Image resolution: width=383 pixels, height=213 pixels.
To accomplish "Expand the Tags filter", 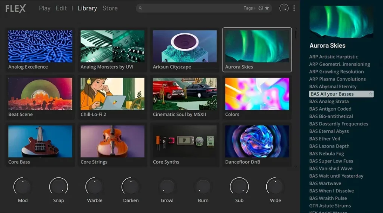I will point(249,8).
